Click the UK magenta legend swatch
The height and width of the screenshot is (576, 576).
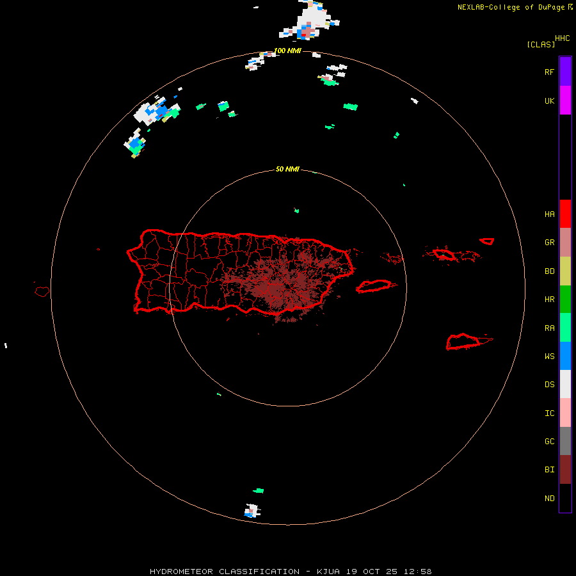coord(565,100)
